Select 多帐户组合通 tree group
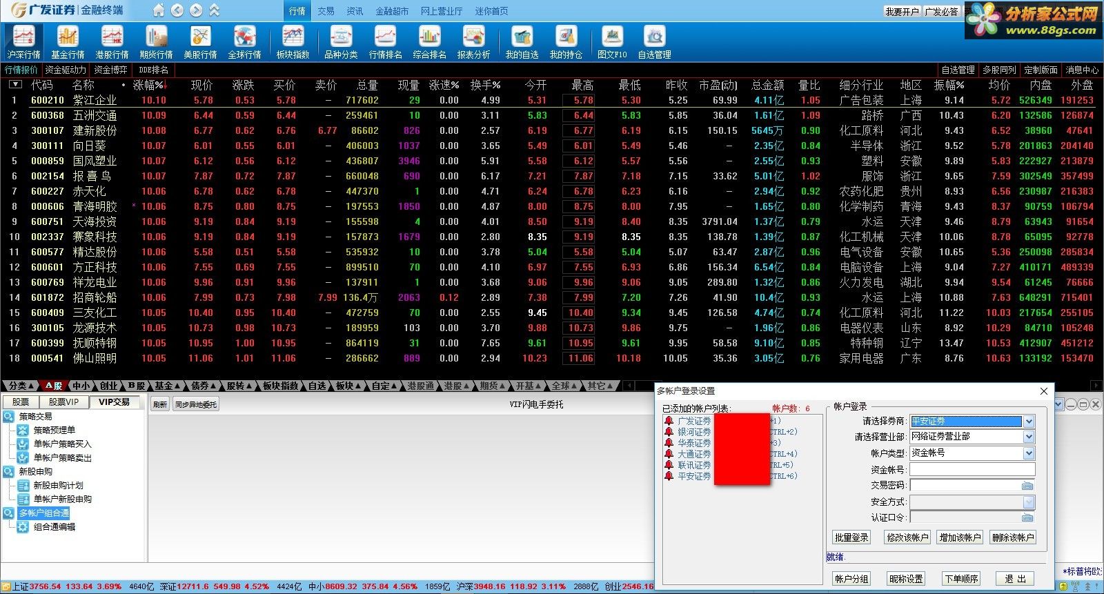The height and width of the screenshot is (594, 1104). [44, 513]
